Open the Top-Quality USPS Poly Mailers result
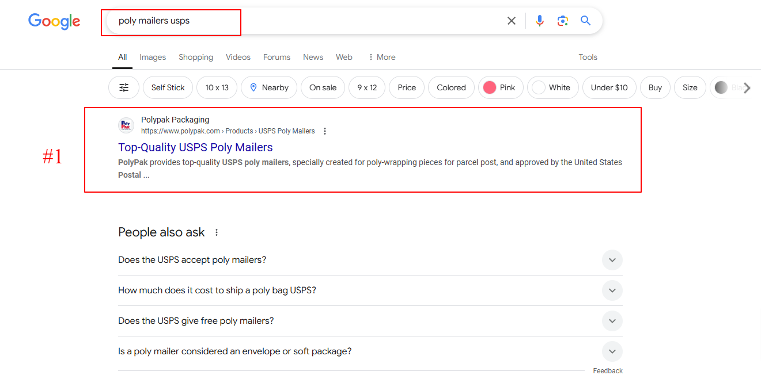761x375 pixels. click(195, 147)
